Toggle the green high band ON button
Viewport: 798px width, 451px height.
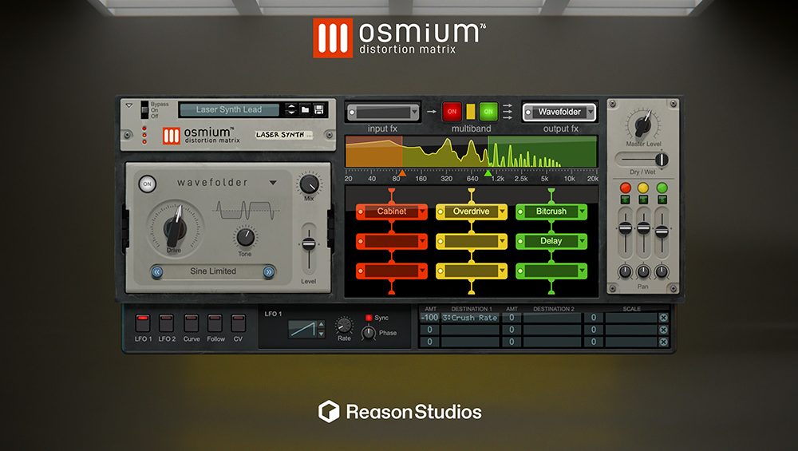[488, 112]
